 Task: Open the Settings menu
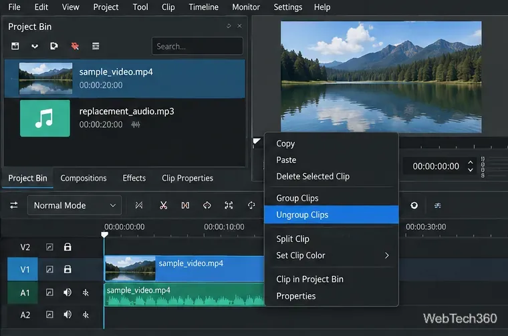point(287,7)
